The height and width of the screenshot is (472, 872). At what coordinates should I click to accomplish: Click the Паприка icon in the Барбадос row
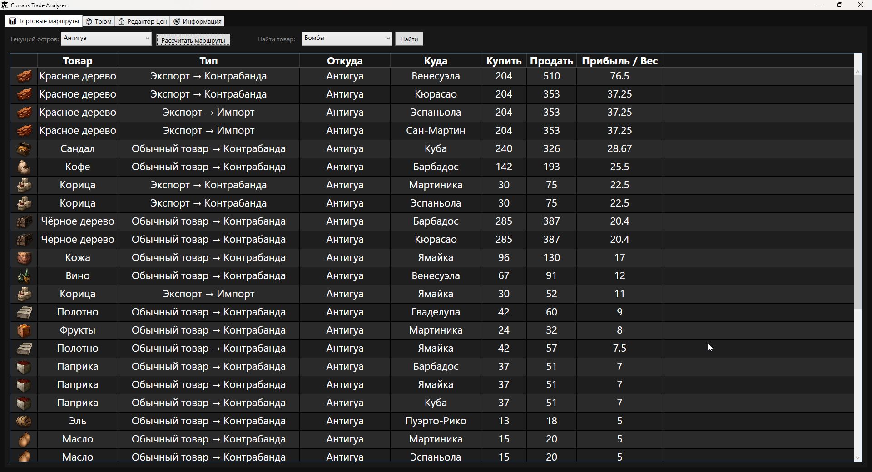click(x=24, y=367)
